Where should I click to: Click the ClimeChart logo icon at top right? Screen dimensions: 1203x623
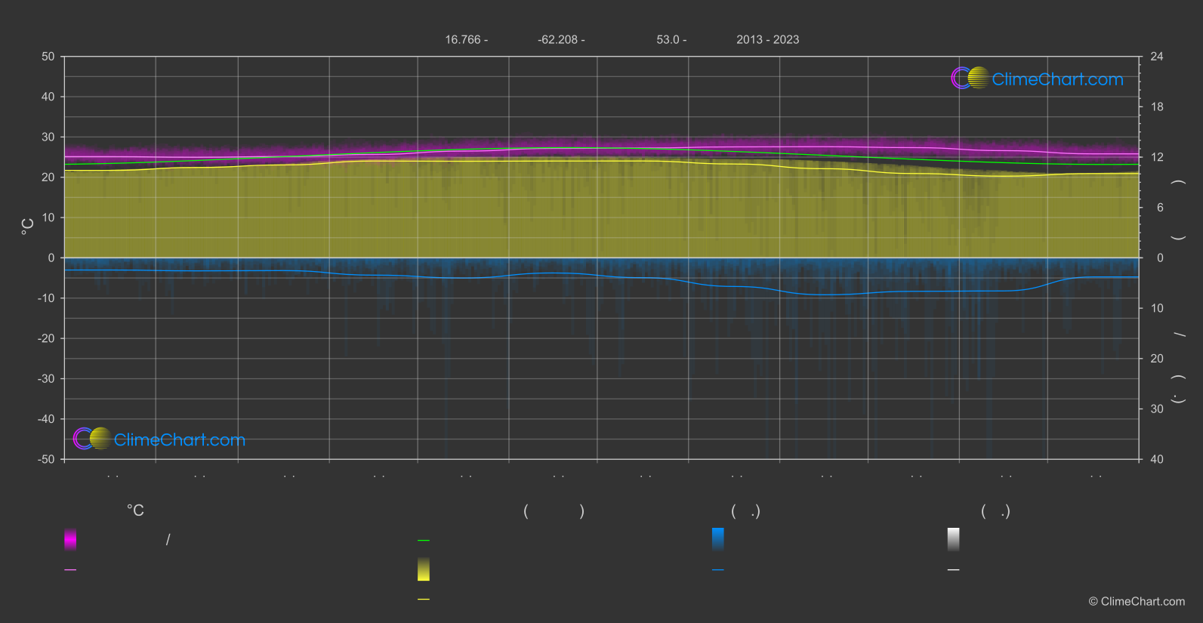click(970, 79)
